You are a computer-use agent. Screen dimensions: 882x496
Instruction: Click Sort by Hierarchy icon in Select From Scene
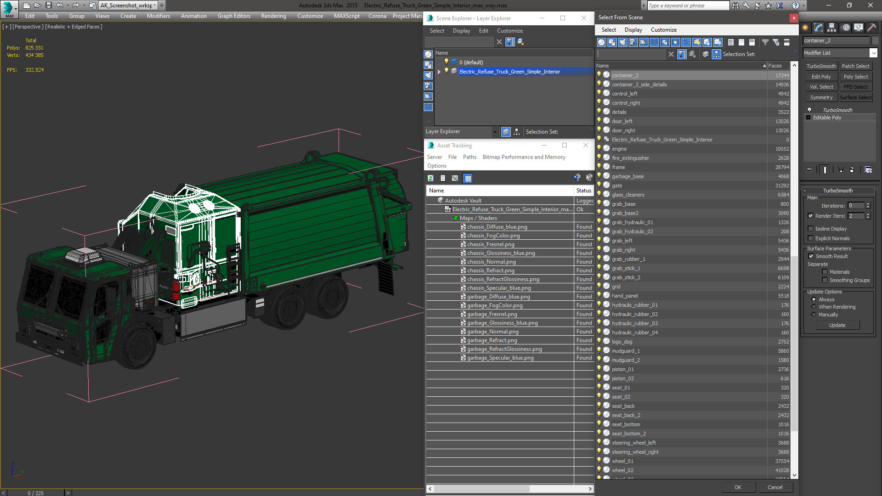tap(716, 54)
